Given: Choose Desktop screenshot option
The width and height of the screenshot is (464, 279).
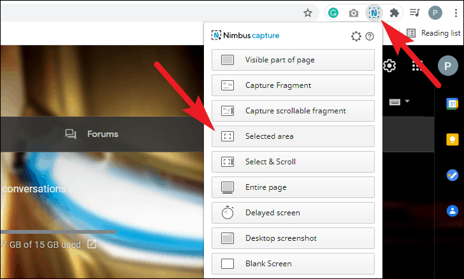Looking at the screenshot, I should pyautogui.click(x=293, y=238).
